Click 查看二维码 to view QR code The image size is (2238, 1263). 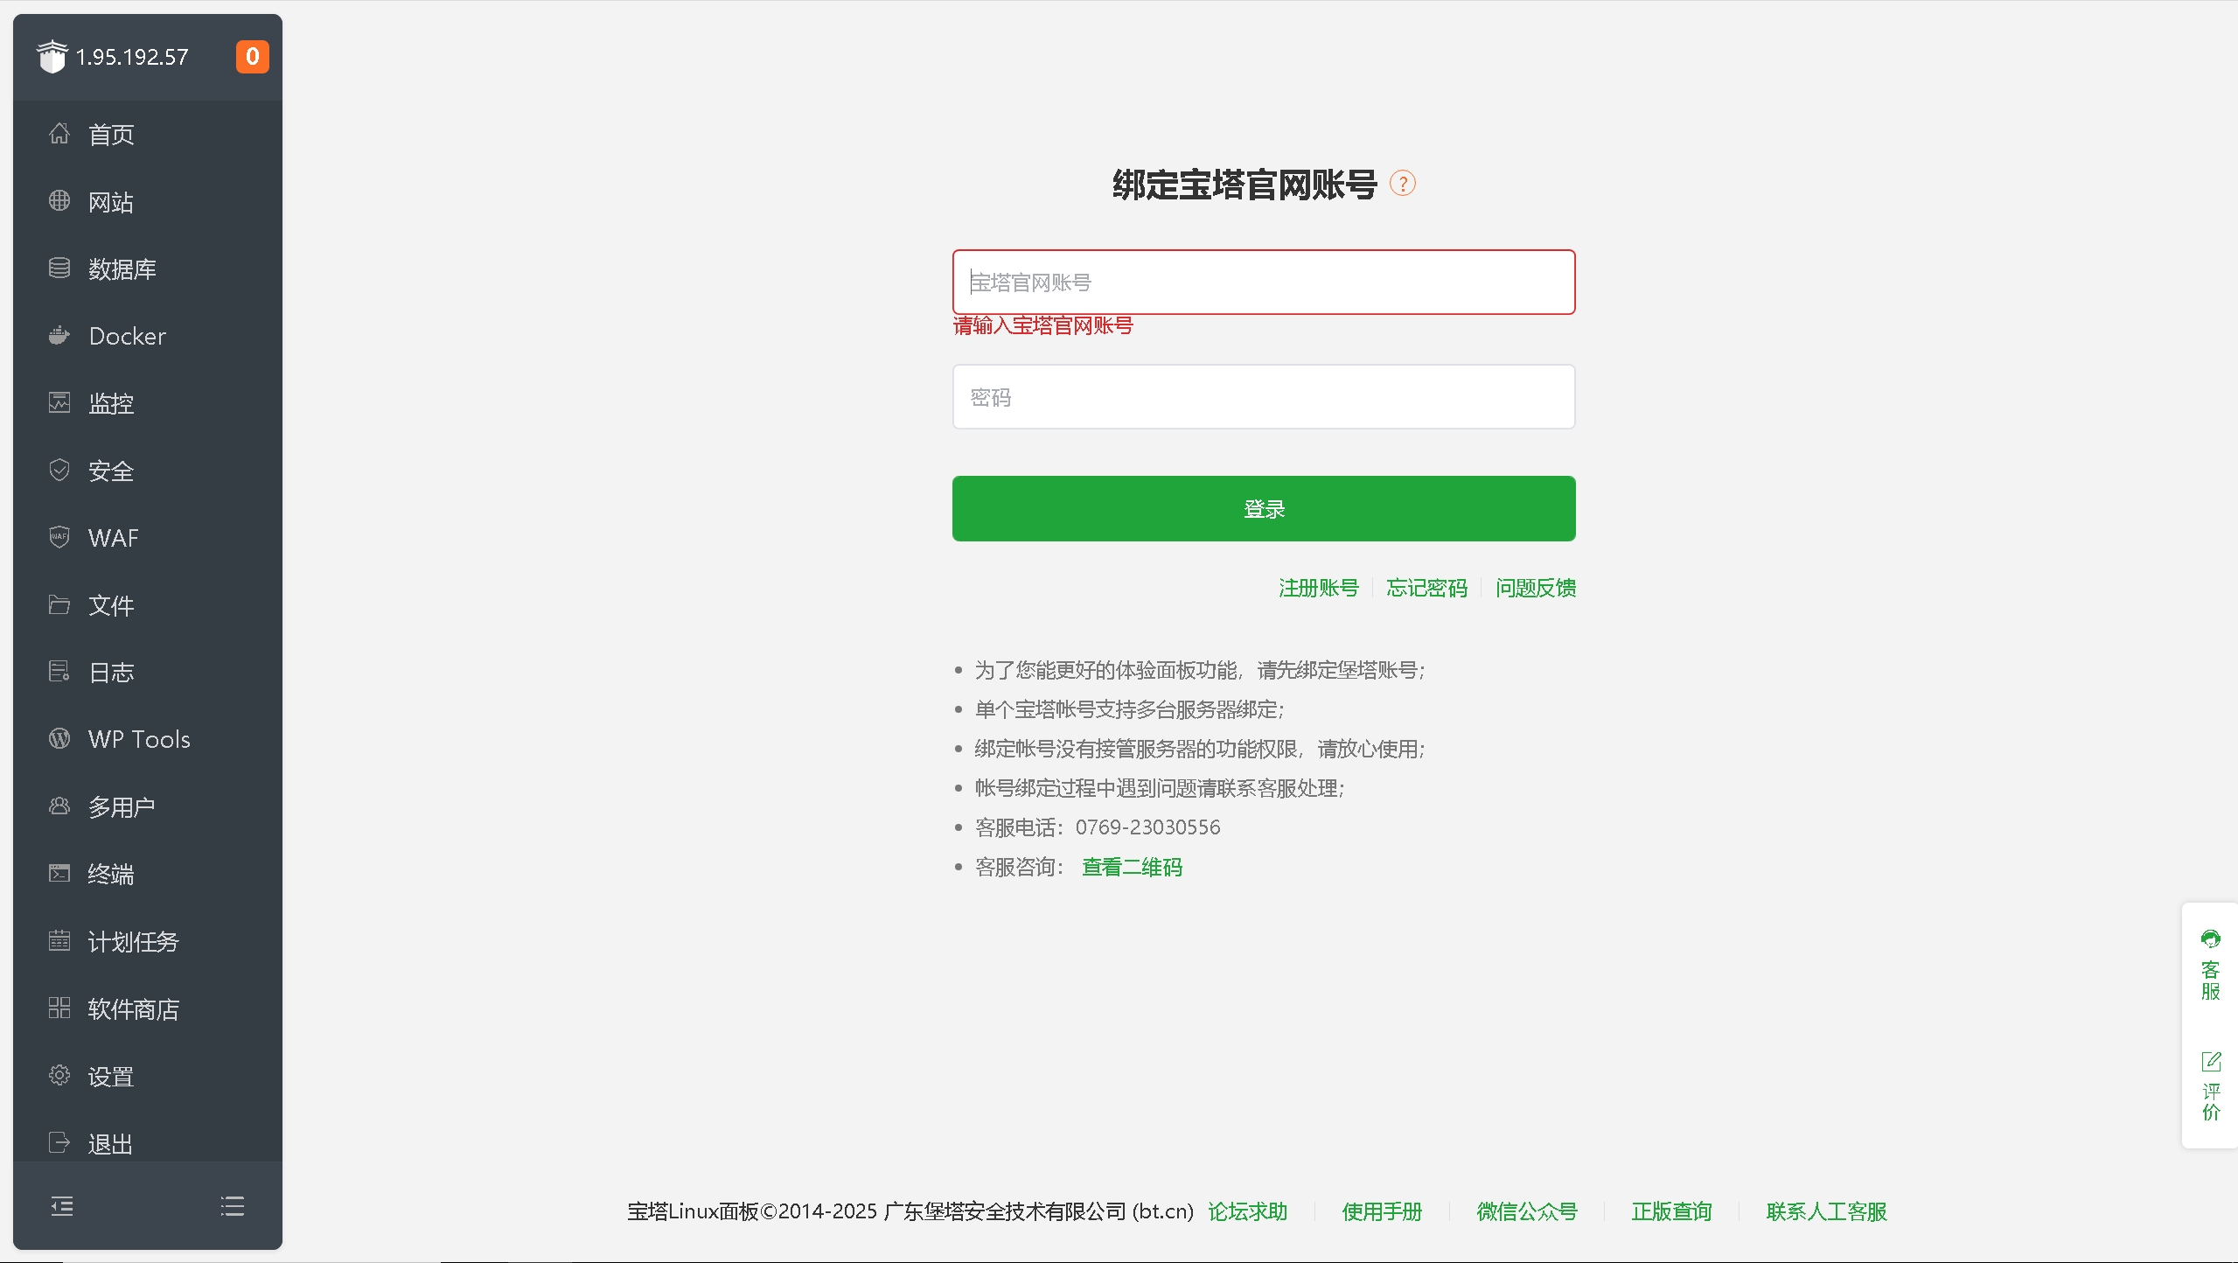point(1132,867)
